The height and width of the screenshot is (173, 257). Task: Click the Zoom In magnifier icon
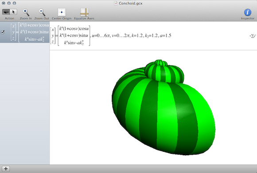coord(26,12)
